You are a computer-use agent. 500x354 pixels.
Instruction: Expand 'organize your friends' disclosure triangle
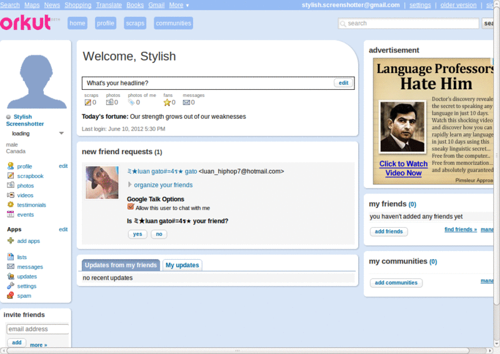click(130, 184)
